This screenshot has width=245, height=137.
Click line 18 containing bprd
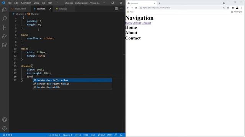coord(30,76)
